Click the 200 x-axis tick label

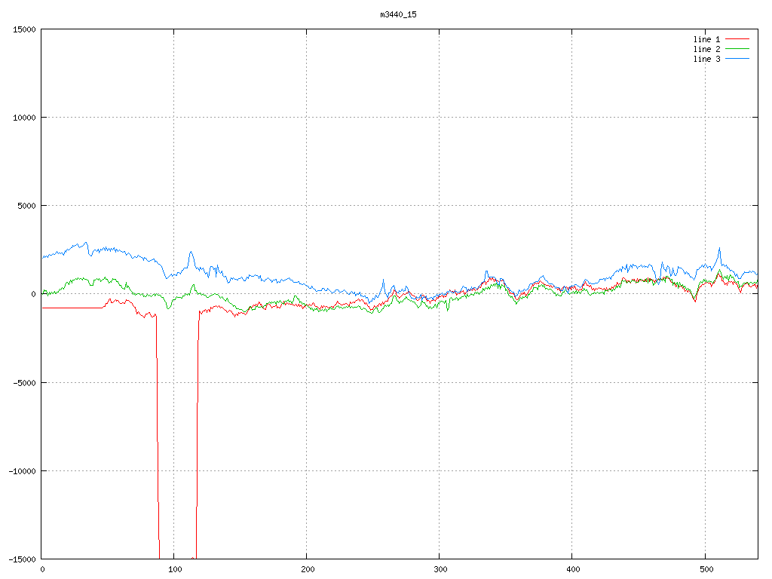pyautogui.click(x=307, y=570)
